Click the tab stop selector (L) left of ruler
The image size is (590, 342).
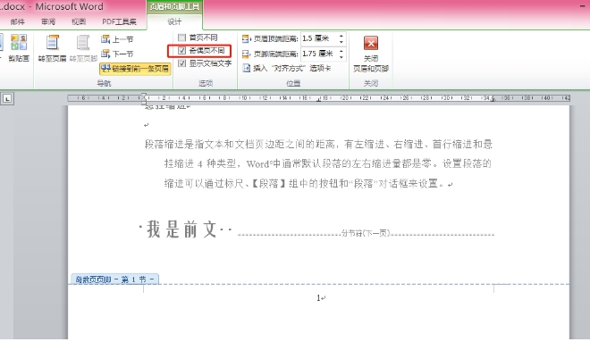(x=7, y=99)
